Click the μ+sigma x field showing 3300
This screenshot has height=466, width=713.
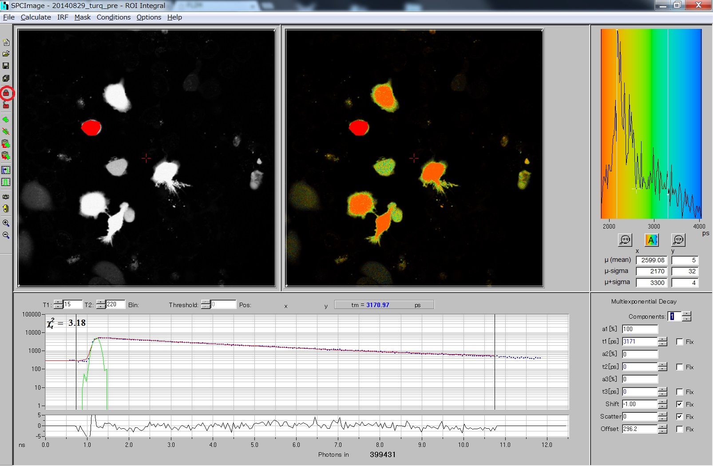click(652, 283)
